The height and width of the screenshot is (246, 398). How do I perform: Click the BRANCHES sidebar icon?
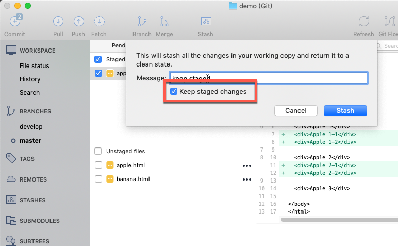(11, 111)
